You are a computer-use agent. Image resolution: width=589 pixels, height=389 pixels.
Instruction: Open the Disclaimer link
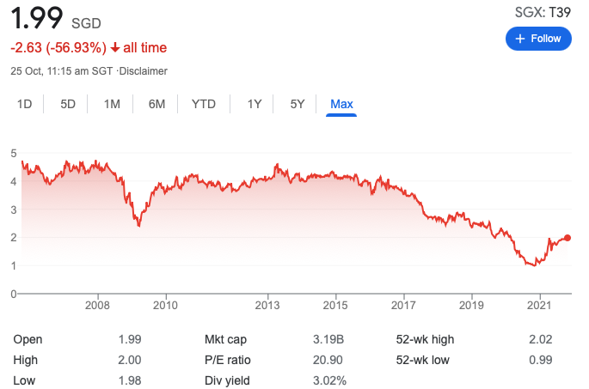[x=144, y=71]
